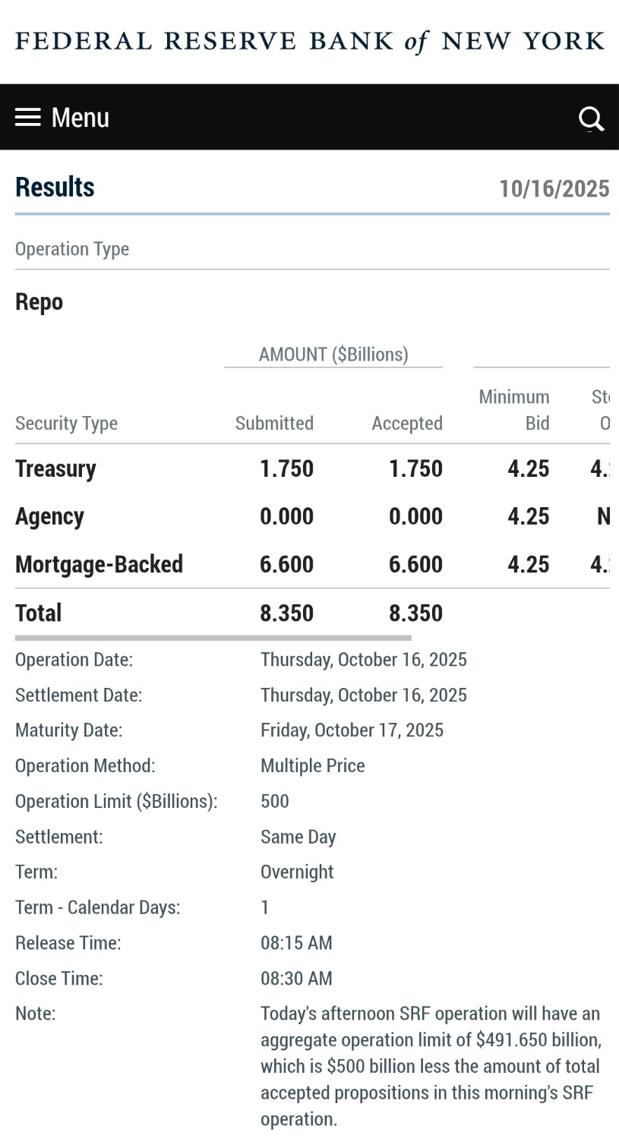Open the hamburger menu icon
Screen dimensions: 619x1148
[x=28, y=117]
